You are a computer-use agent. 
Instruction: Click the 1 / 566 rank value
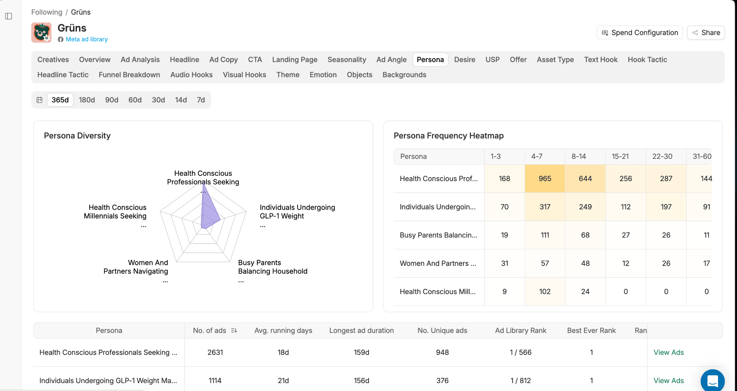tap(521, 353)
